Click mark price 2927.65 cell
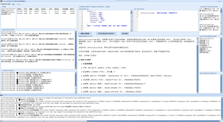223x122 pixels. pos(44,11)
